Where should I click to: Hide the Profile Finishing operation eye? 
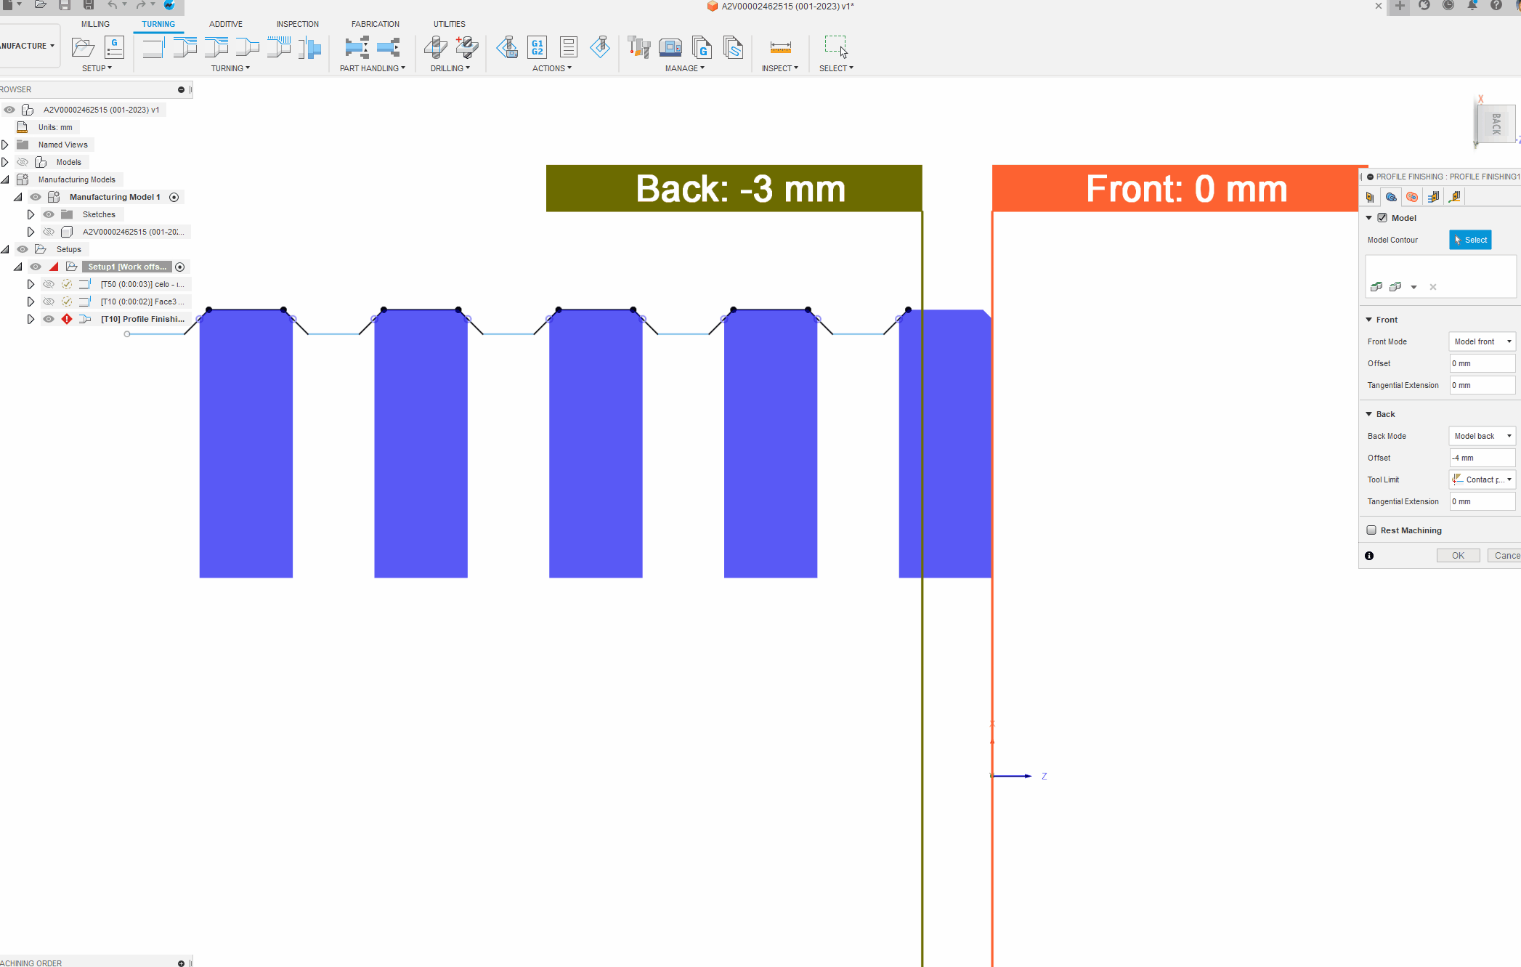[49, 319]
